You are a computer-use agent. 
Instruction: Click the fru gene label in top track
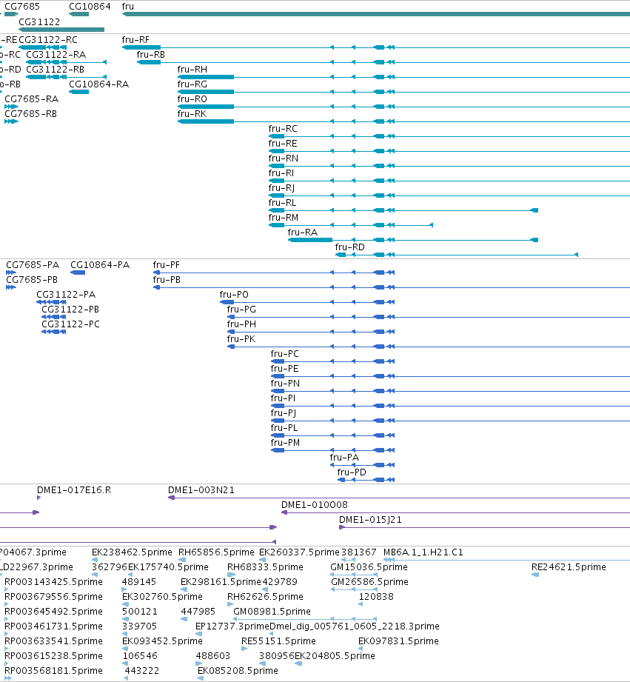point(128,7)
